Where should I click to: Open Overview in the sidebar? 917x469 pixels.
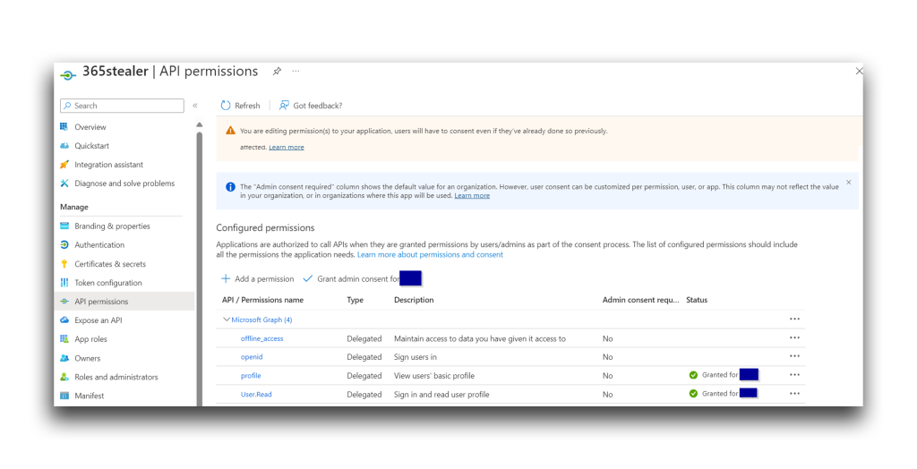coord(90,127)
